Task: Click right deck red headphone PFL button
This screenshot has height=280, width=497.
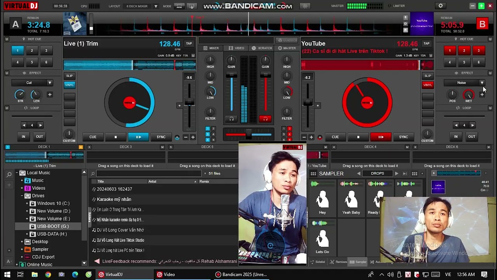Action: [x=266, y=119]
